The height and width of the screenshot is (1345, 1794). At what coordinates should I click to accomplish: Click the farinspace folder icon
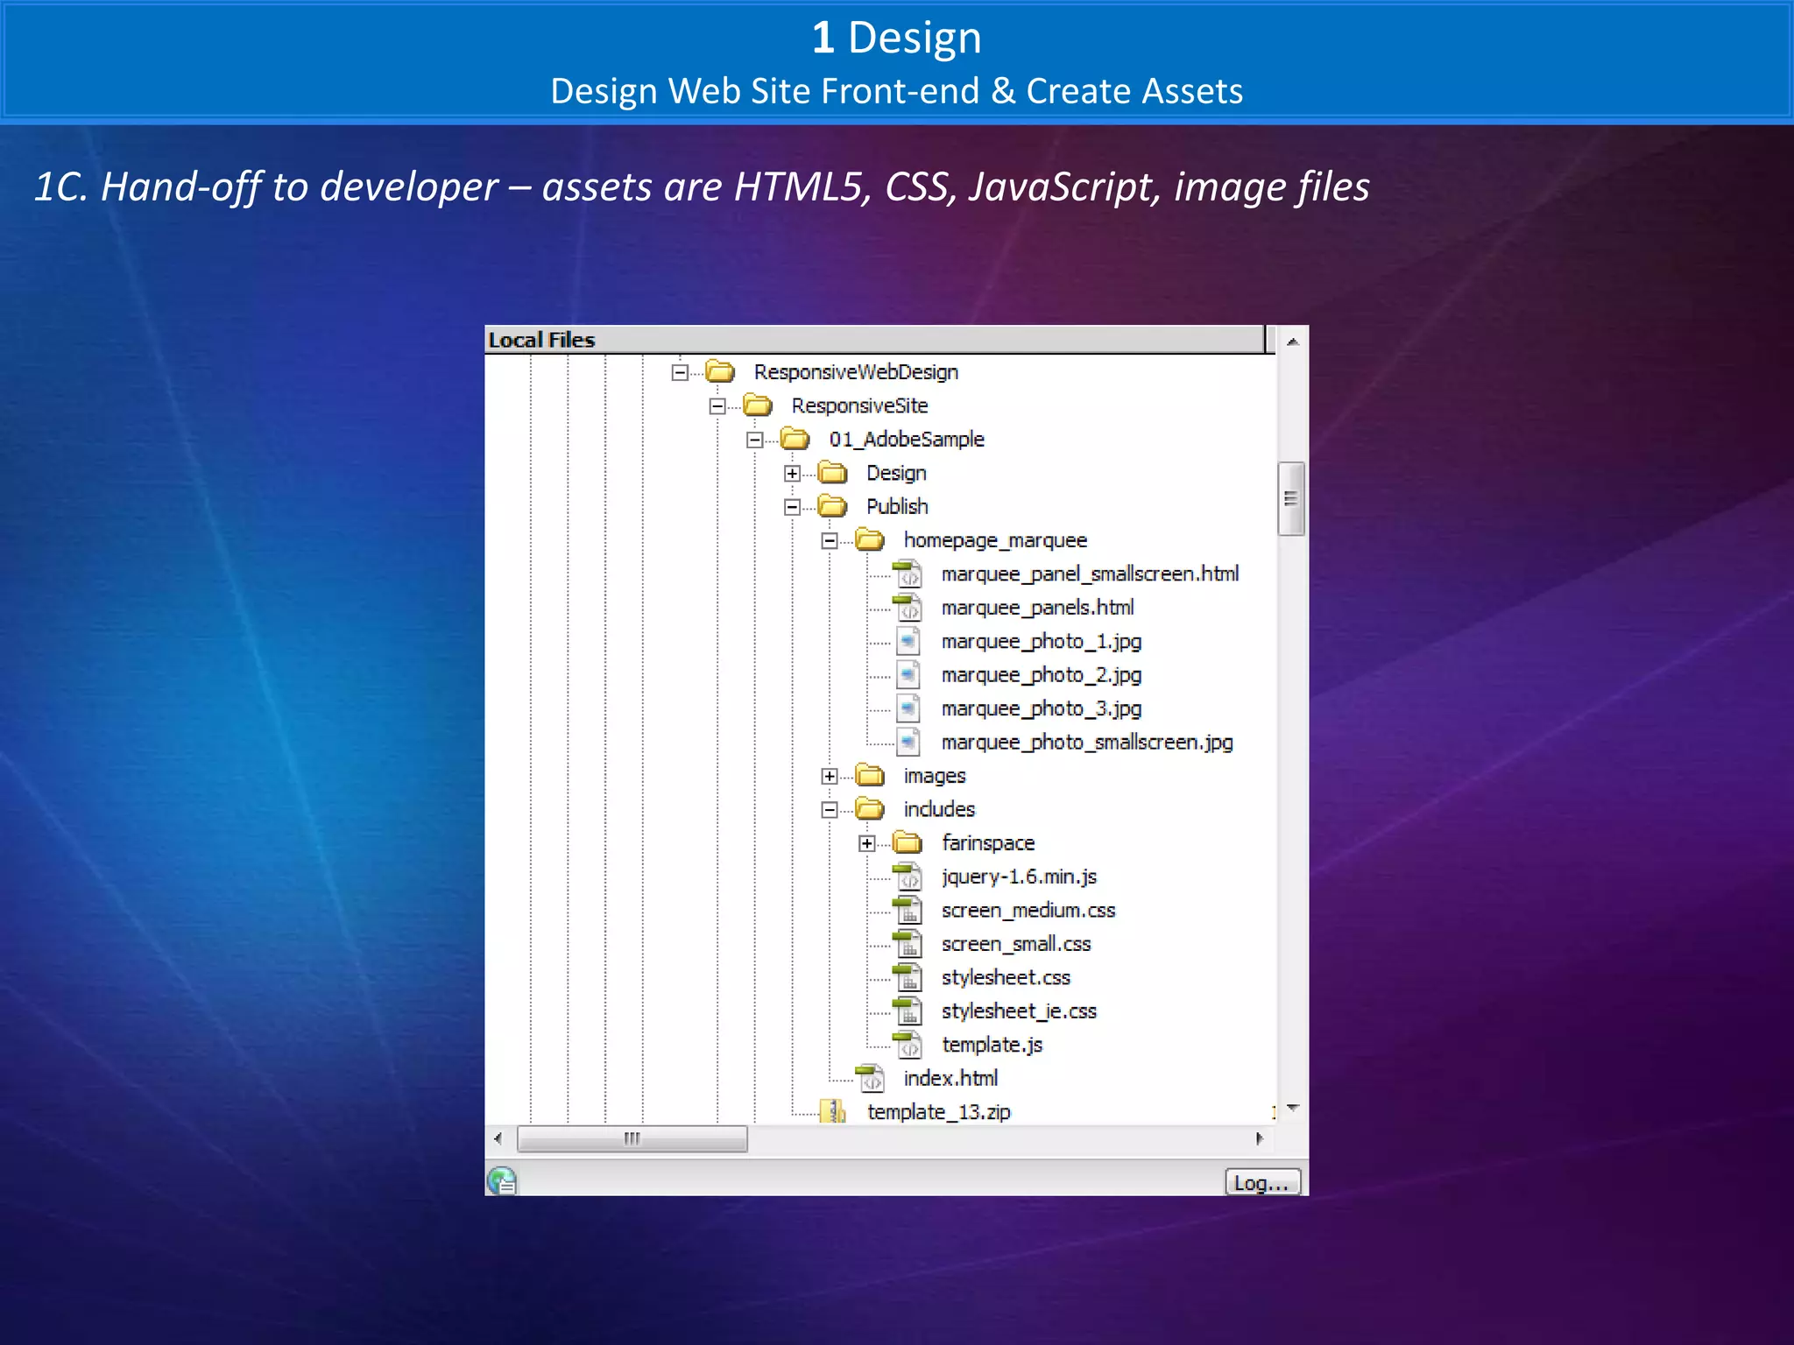(908, 842)
